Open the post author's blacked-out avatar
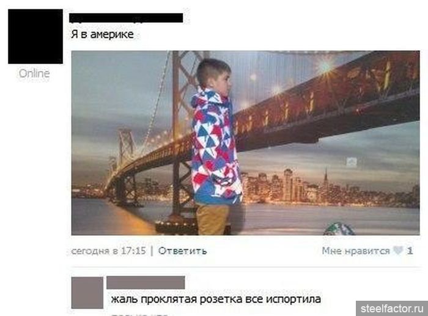 click(35, 37)
